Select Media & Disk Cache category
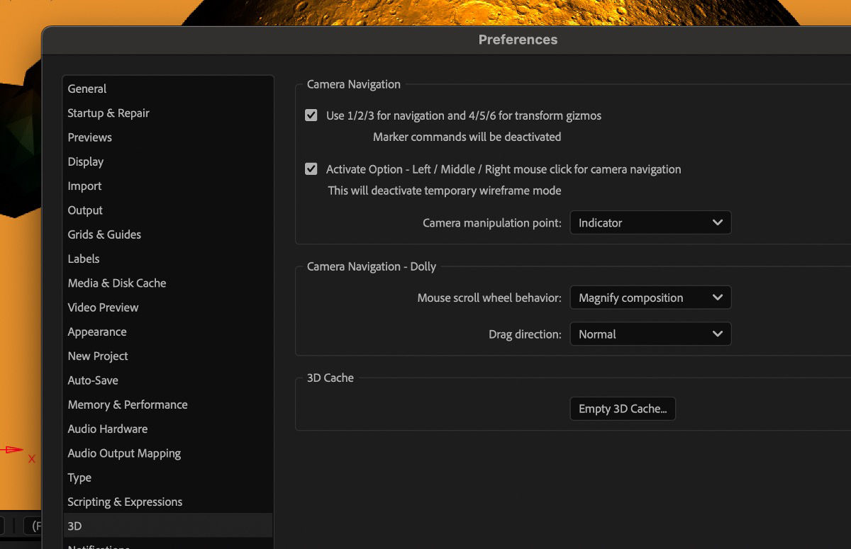The image size is (851, 549). click(x=116, y=283)
